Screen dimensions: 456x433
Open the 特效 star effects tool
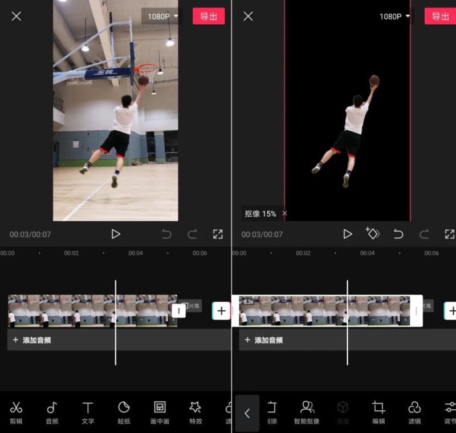coord(196,413)
